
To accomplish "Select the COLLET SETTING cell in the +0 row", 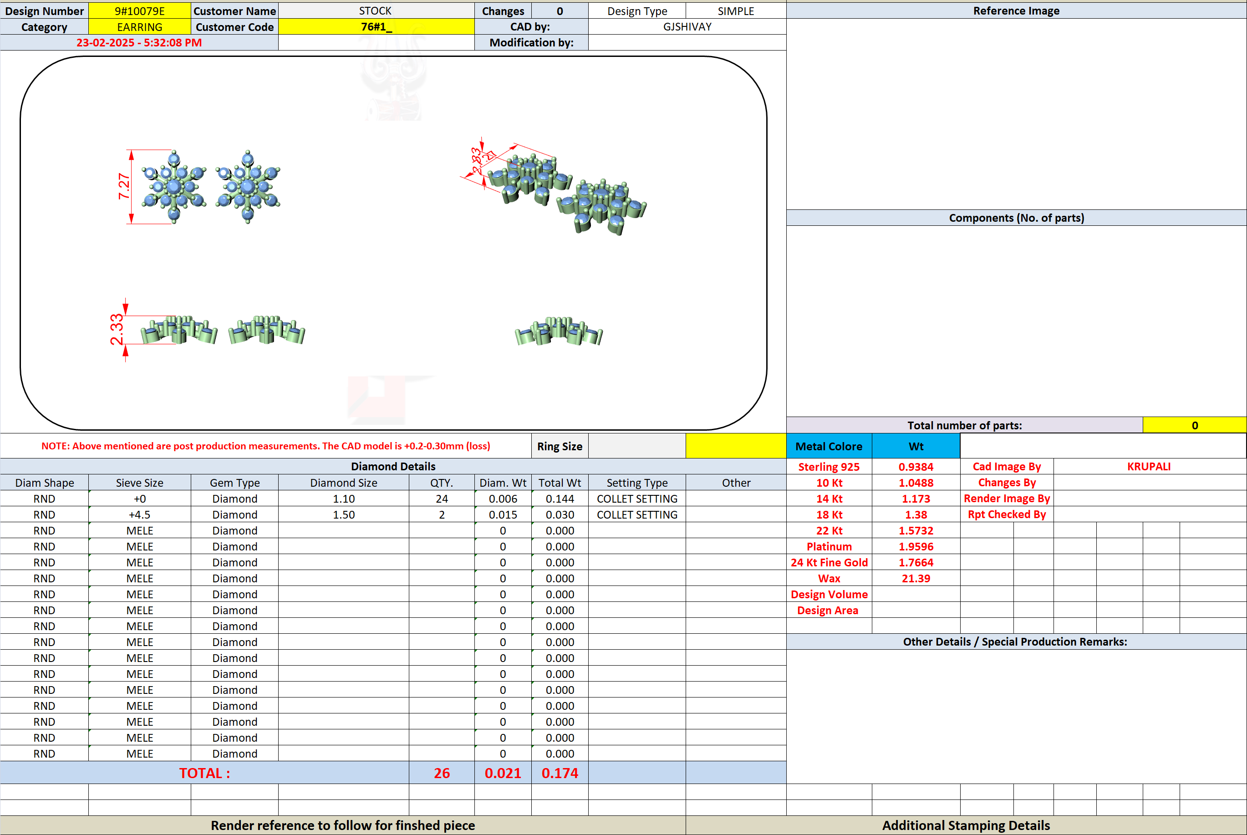I will coord(637,499).
